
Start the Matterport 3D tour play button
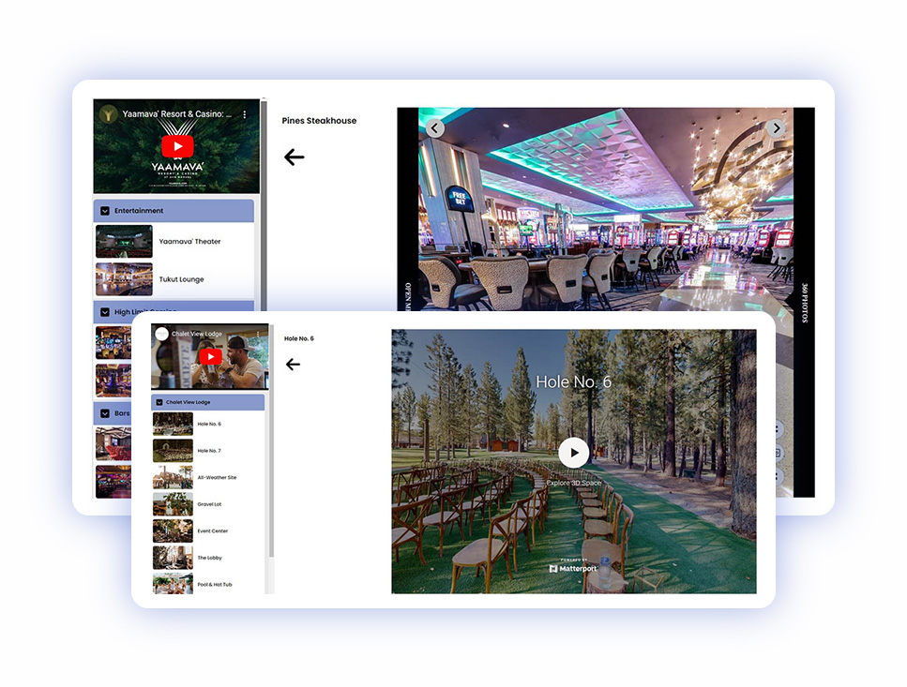coord(574,453)
